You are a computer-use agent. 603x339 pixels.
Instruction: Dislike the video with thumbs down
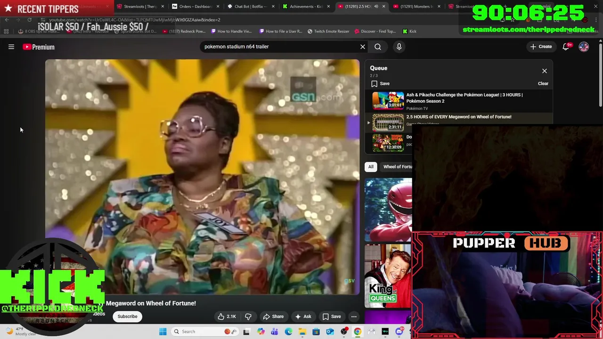tap(248, 316)
